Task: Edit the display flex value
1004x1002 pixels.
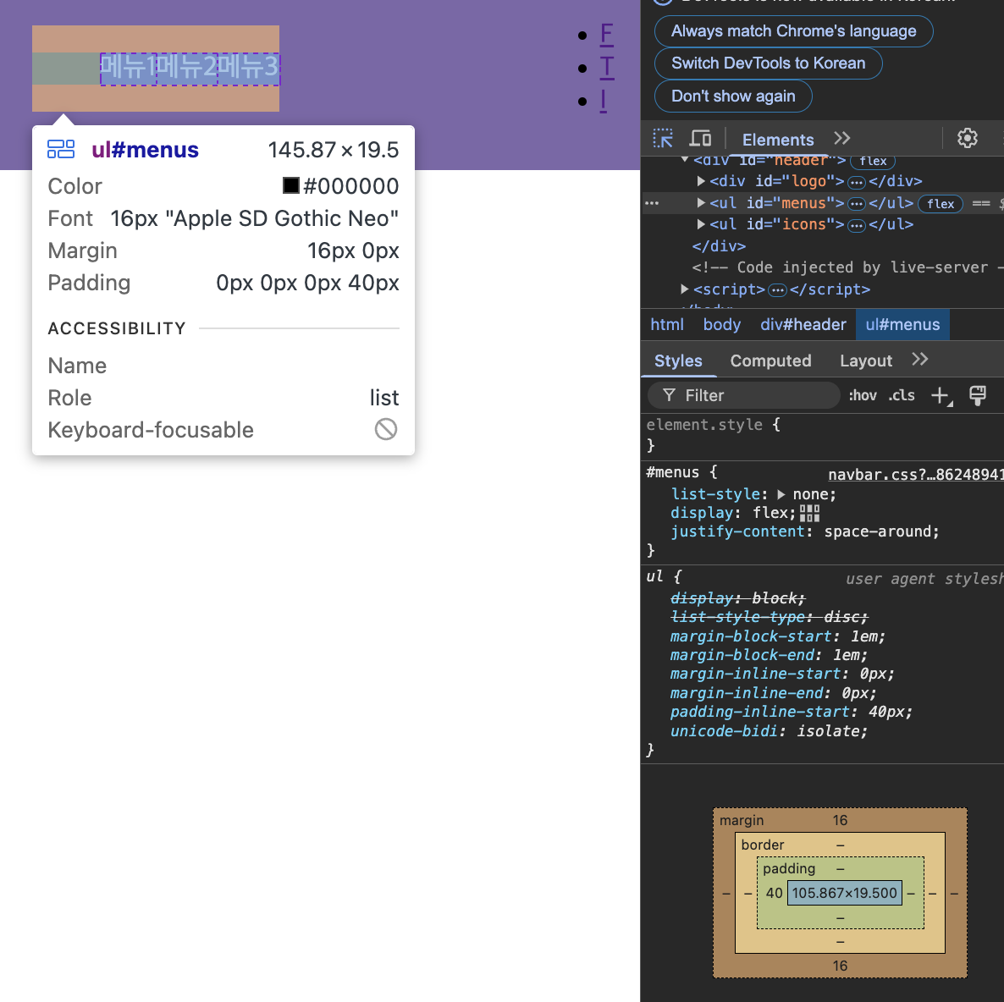Action: coord(770,513)
